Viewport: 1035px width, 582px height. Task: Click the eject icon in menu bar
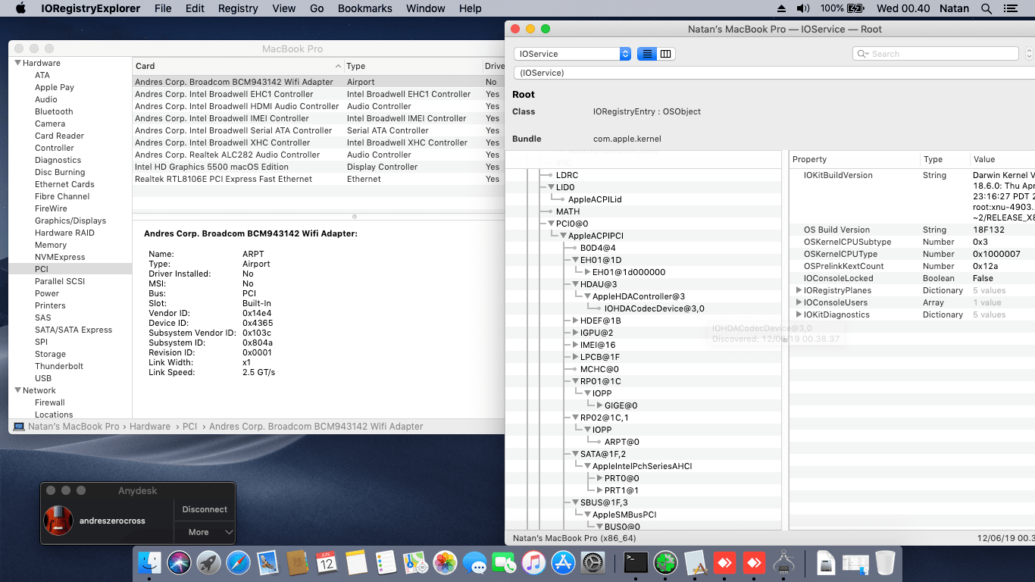click(x=782, y=8)
